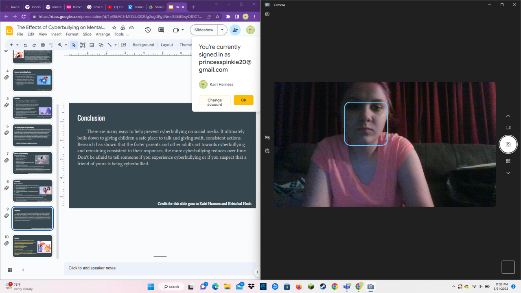Open the Arrange menu
Screen dimensions: 521x293
[103, 35]
